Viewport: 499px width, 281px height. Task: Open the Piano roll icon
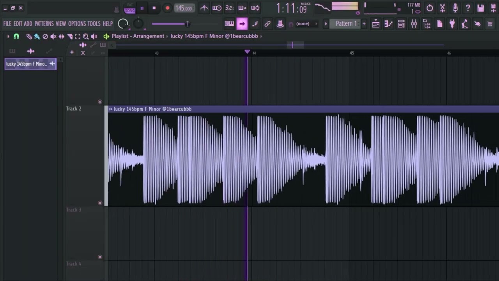[x=388, y=24]
